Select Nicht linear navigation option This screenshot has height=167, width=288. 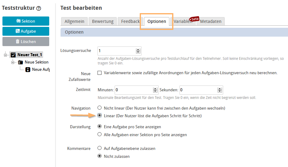[99, 108]
